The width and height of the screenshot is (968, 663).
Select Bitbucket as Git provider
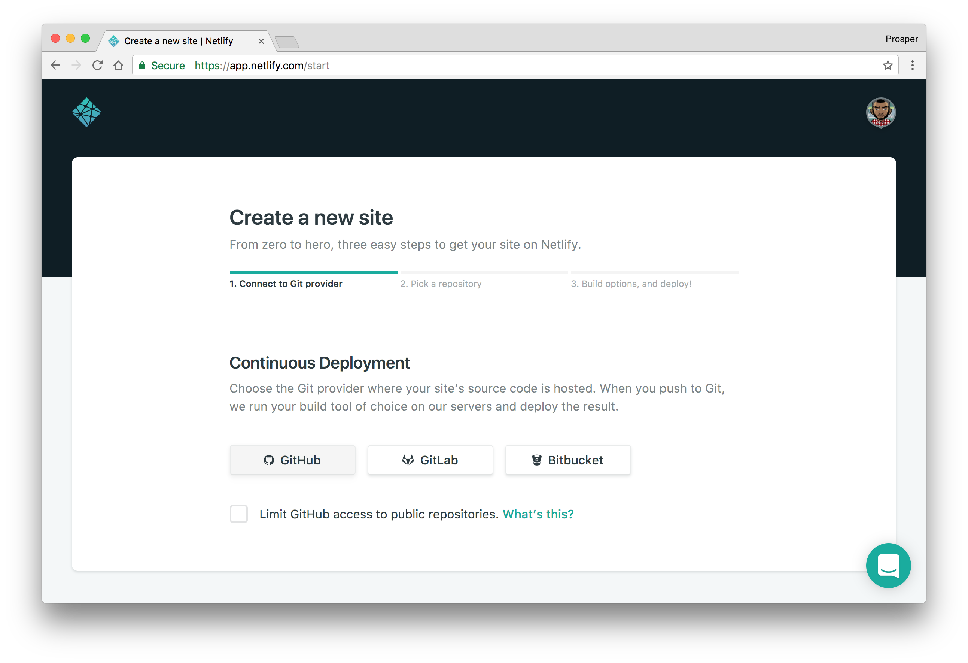coord(568,460)
